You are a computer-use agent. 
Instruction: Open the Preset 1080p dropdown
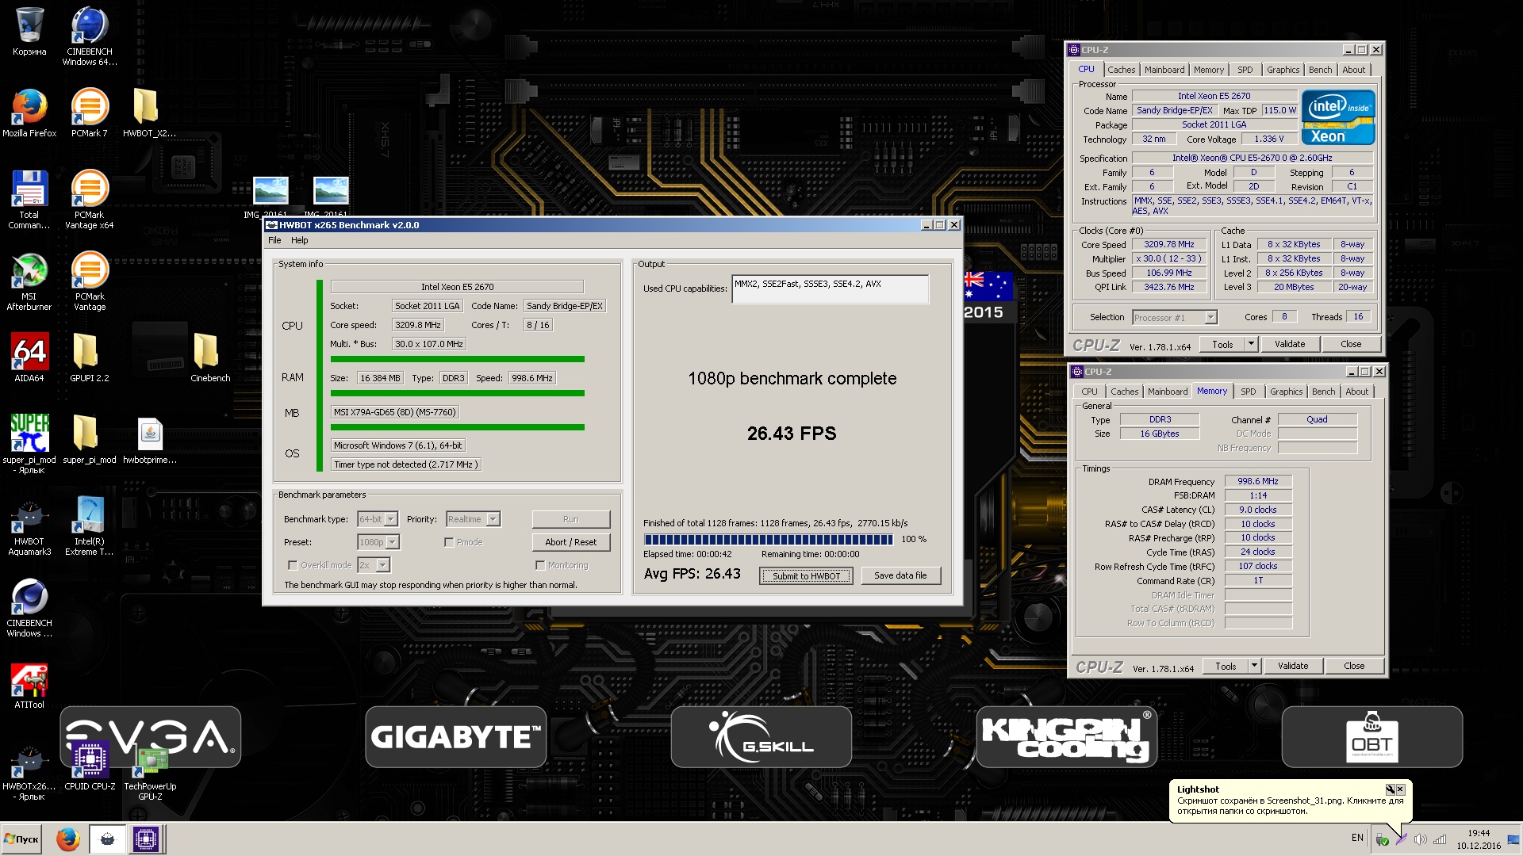pyautogui.click(x=378, y=542)
